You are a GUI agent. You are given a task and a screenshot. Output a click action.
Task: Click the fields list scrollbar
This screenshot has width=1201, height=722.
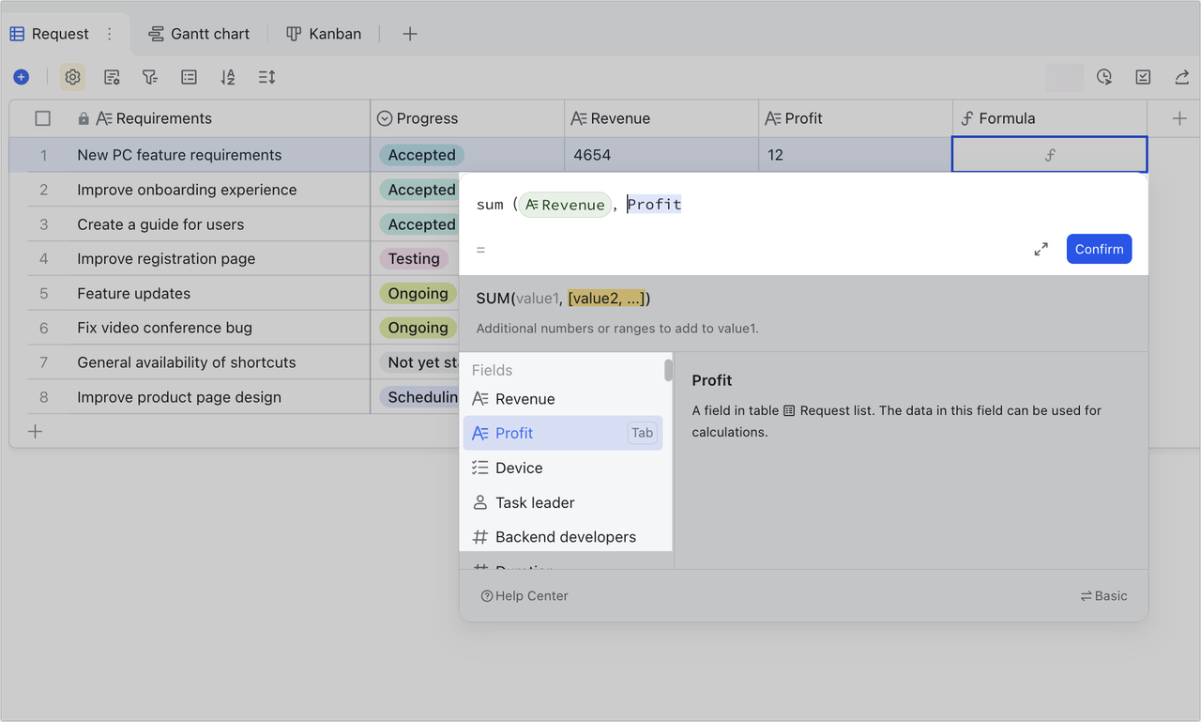668,371
